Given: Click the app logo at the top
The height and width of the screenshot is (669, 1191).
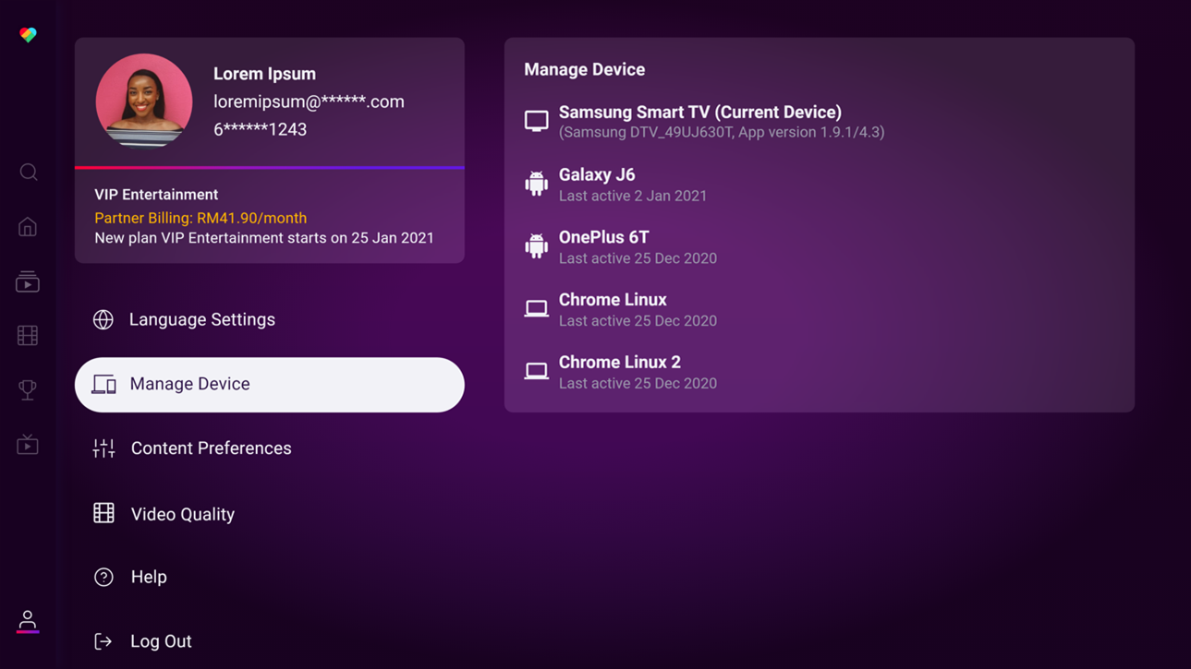Looking at the screenshot, I should coord(28,33).
